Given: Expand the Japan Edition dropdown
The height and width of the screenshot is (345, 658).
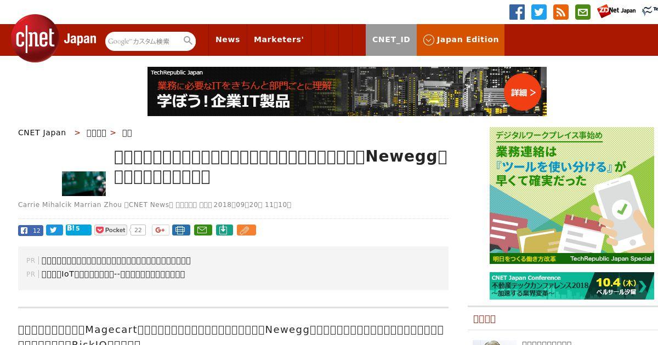Looking at the screenshot, I should coord(461,39).
